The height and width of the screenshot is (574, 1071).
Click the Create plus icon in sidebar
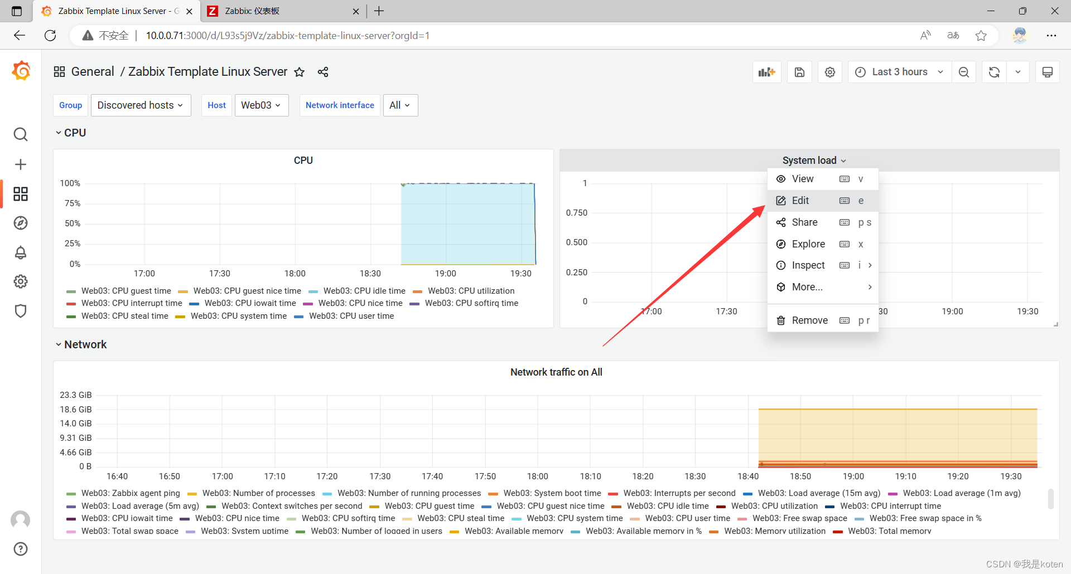point(21,164)
